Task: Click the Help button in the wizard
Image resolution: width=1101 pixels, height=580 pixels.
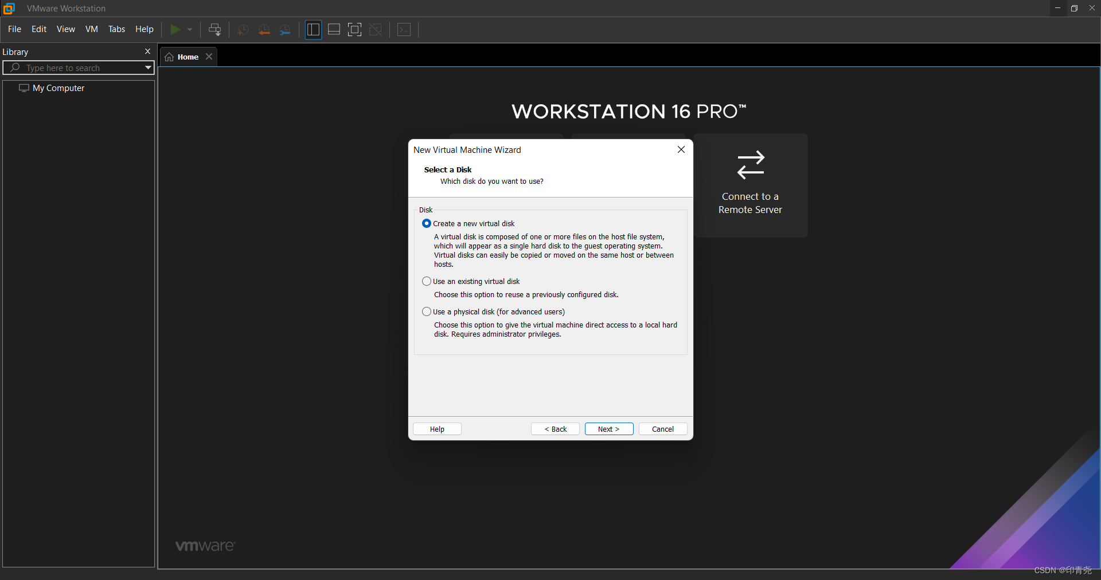Action: [437, 429]
